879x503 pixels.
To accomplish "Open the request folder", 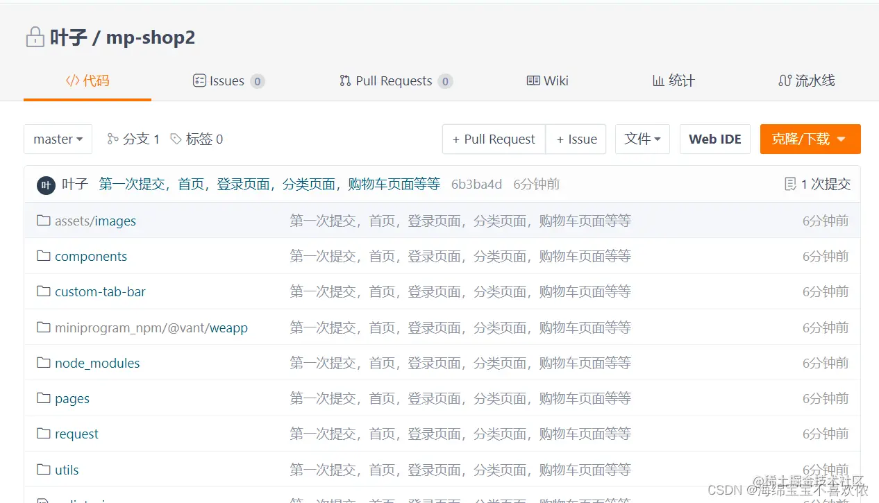I will point(76,434).
